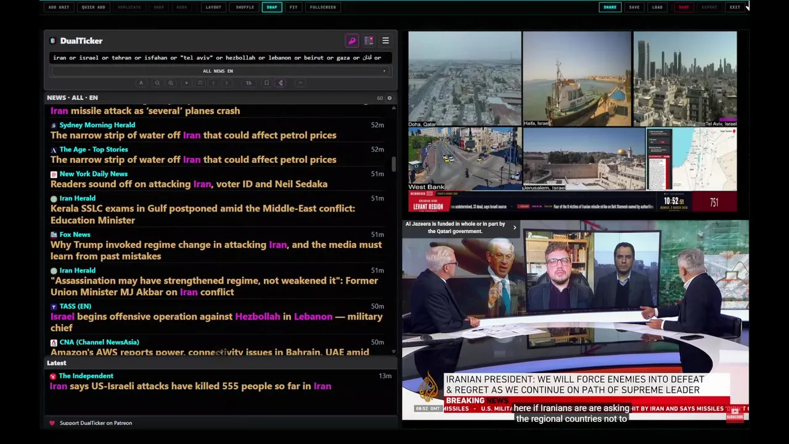
Task: Click the SAVE button
Action: pos(634,7)
